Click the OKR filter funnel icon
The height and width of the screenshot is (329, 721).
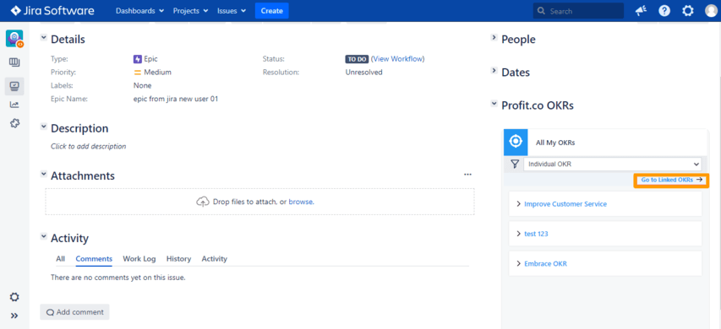tap(515, 164)
